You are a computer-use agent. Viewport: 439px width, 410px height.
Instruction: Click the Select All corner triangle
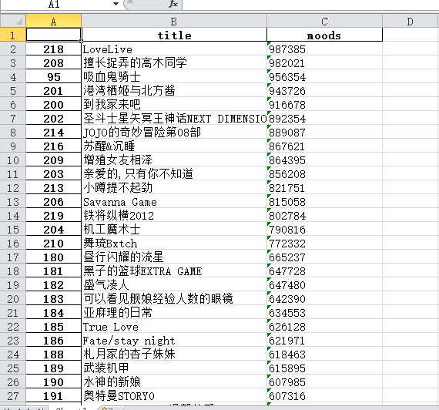click(13, 21)
